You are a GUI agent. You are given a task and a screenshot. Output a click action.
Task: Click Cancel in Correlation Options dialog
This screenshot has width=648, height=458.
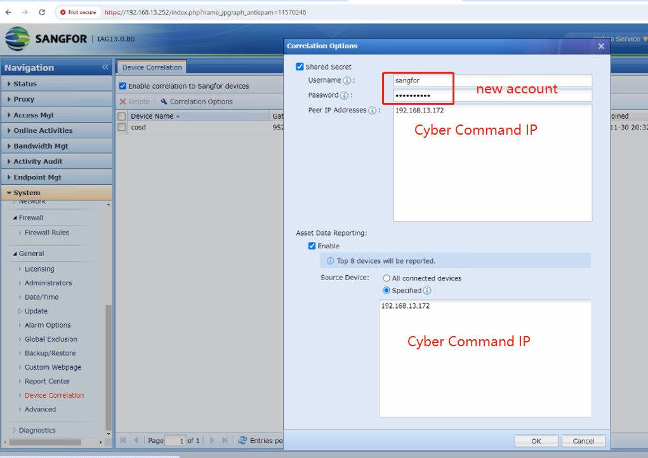(x=583, y=441)
